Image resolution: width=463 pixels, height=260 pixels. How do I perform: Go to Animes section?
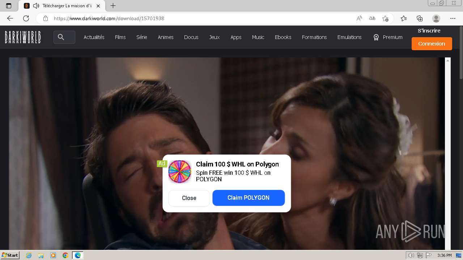[166, 37]
